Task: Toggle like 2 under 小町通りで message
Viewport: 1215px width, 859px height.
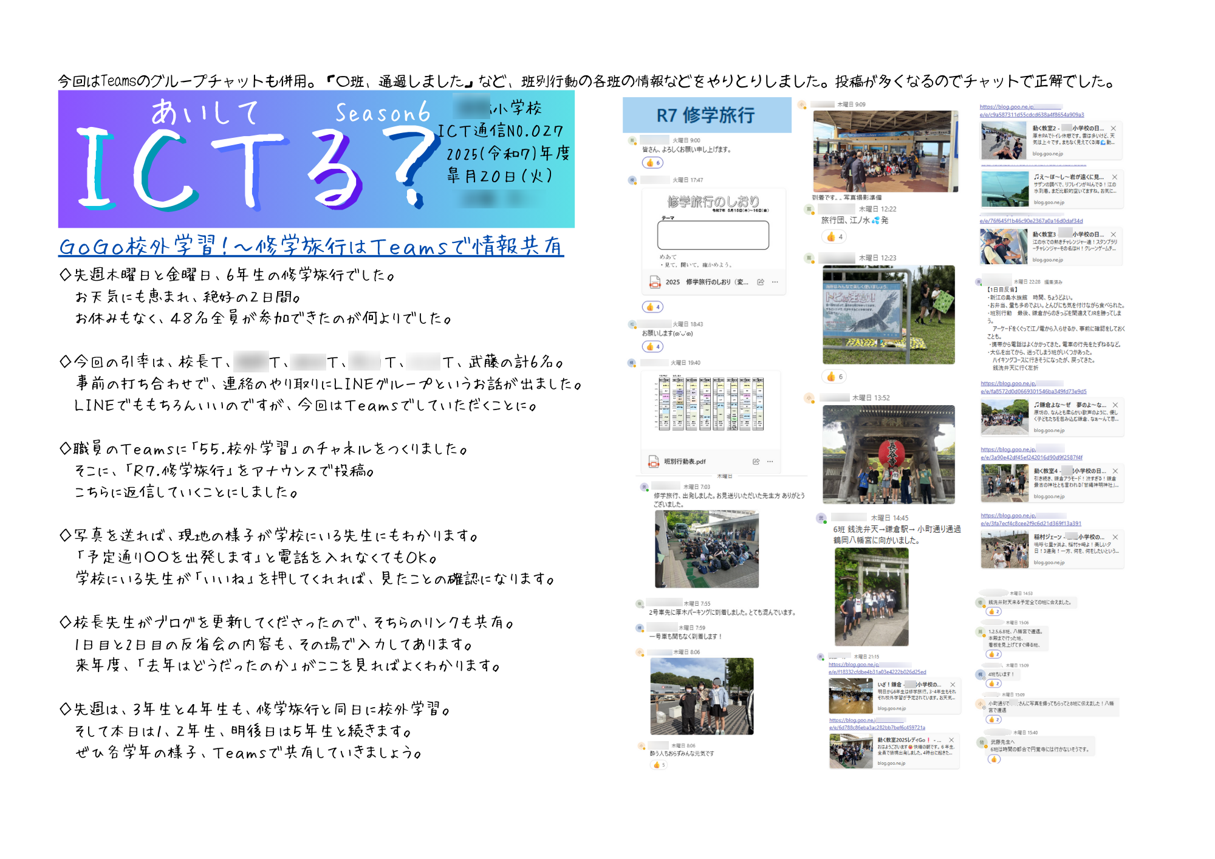Action: [x=994, y=719]
